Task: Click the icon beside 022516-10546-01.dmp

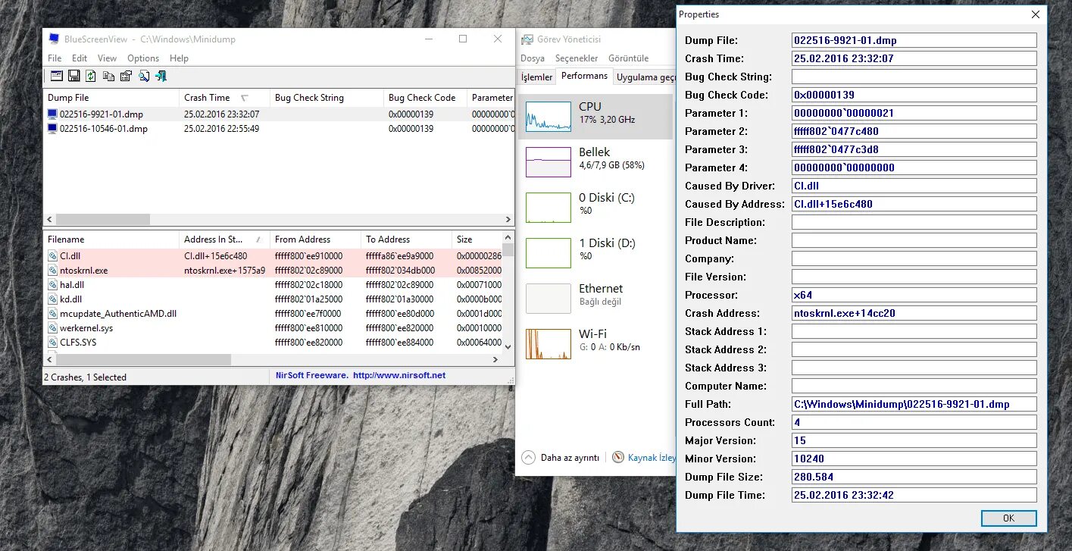Action: tap(52, 129)
